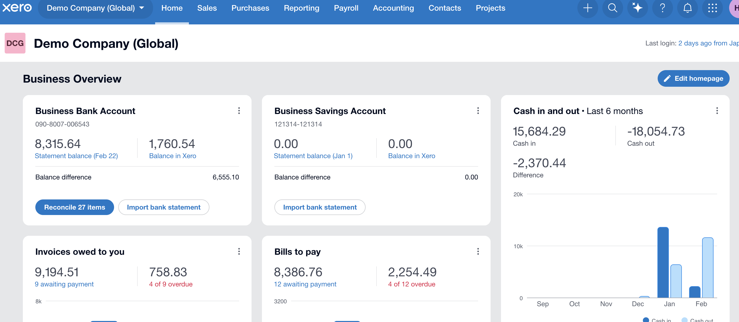The width and height of the screenshot is (739, 322).
Task: Click account number 121314-121314
Action: click(298, 124)
